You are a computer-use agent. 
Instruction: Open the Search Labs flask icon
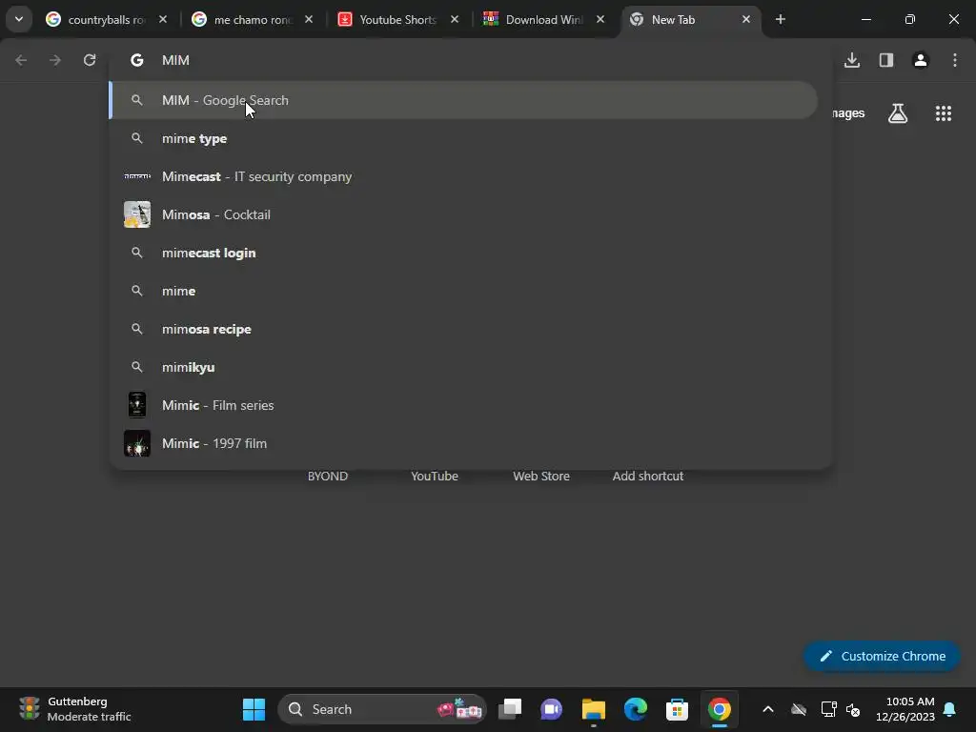[x=898, y=113]
